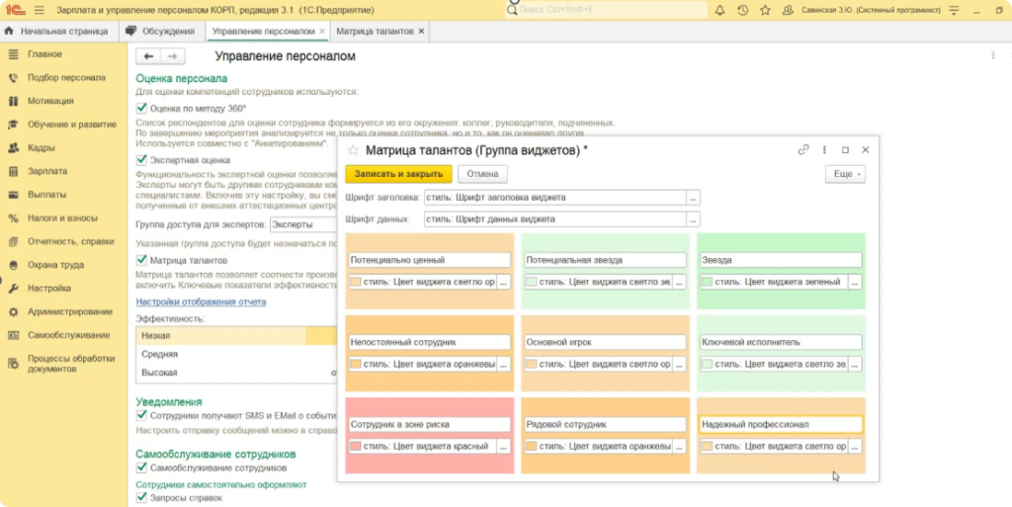Click the Записать и закрыть button
The width and height of the screenshot is (1012, 507).
399,174
